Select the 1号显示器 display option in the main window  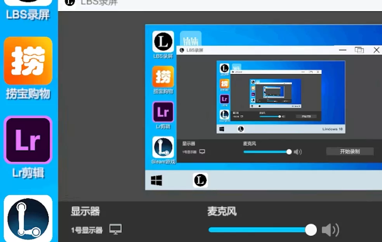(87, 230)
